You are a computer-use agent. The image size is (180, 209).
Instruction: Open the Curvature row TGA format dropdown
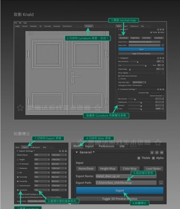pyautogui.click(x=42, y=190)
